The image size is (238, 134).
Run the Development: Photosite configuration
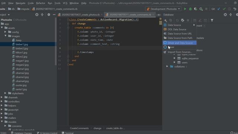point(185,9)
